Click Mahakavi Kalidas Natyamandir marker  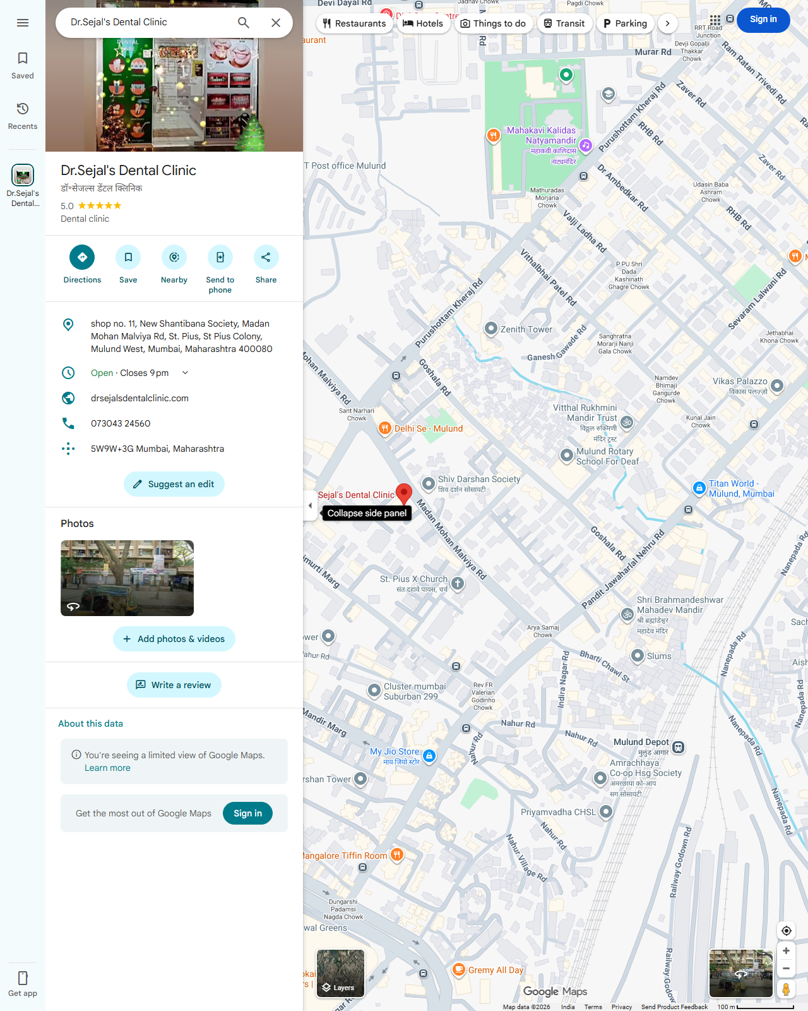tap(586, 145)
